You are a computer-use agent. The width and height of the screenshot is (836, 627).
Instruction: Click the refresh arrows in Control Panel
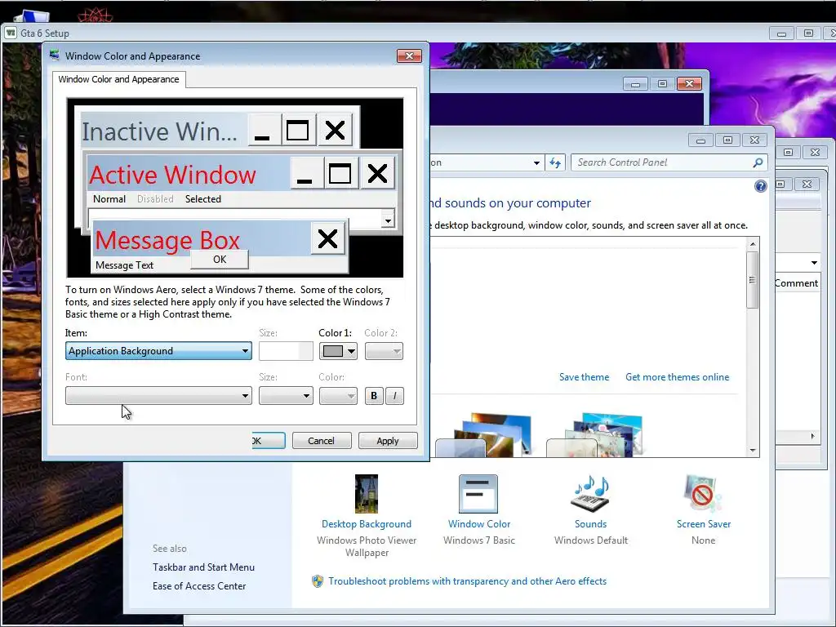pyautogui.click(x=555, y=162)
